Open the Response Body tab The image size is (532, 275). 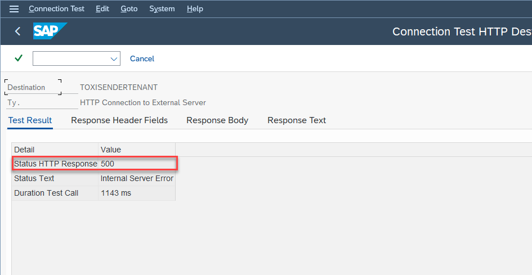coord(217,120)
